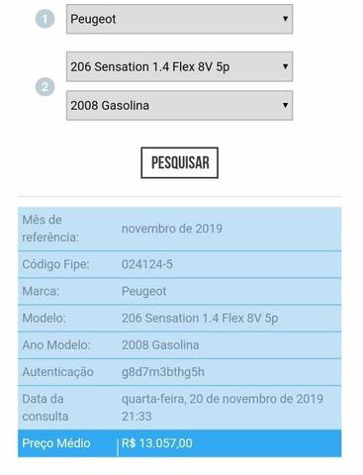Click the Código Fipe label
Viewport: 363px width, 475px height.
pyautogui.click(x=55, y=264)
